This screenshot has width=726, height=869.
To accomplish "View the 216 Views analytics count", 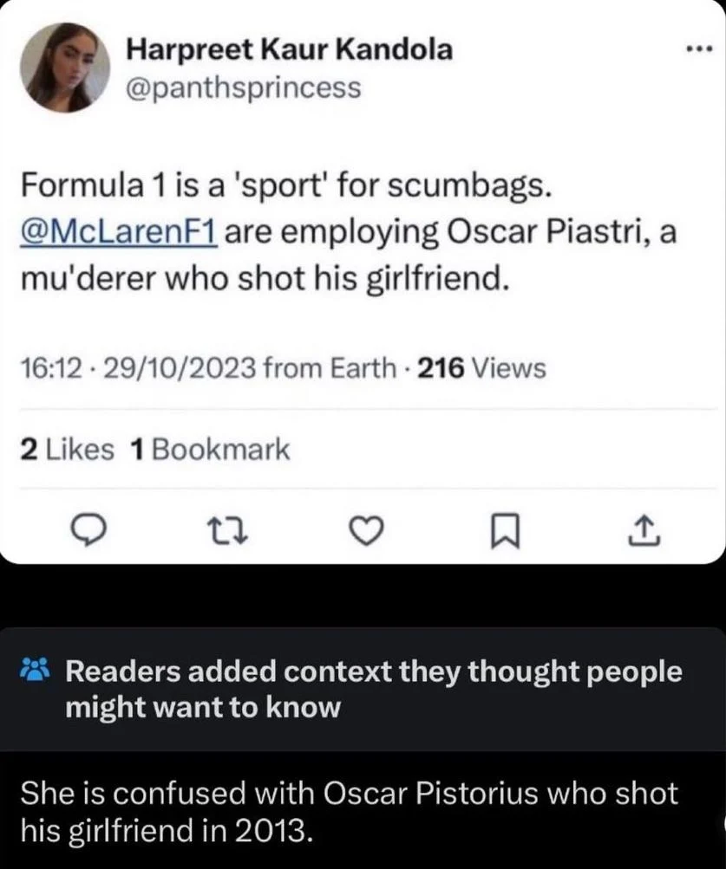I will (481, 369).
